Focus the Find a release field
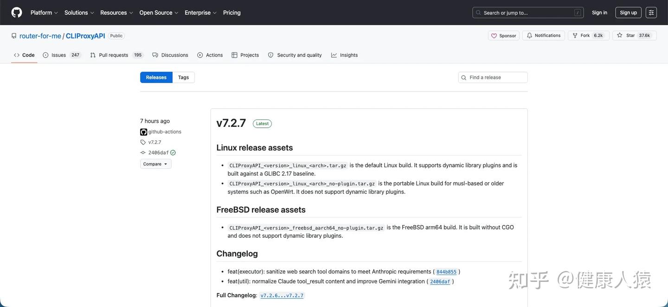The height and width of the screenshot is (307, 668). click(493, 78)
